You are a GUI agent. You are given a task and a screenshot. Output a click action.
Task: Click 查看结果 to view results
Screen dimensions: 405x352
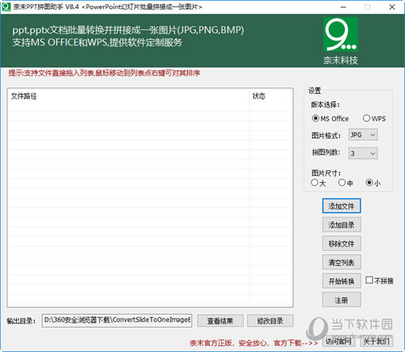(220, 321)
